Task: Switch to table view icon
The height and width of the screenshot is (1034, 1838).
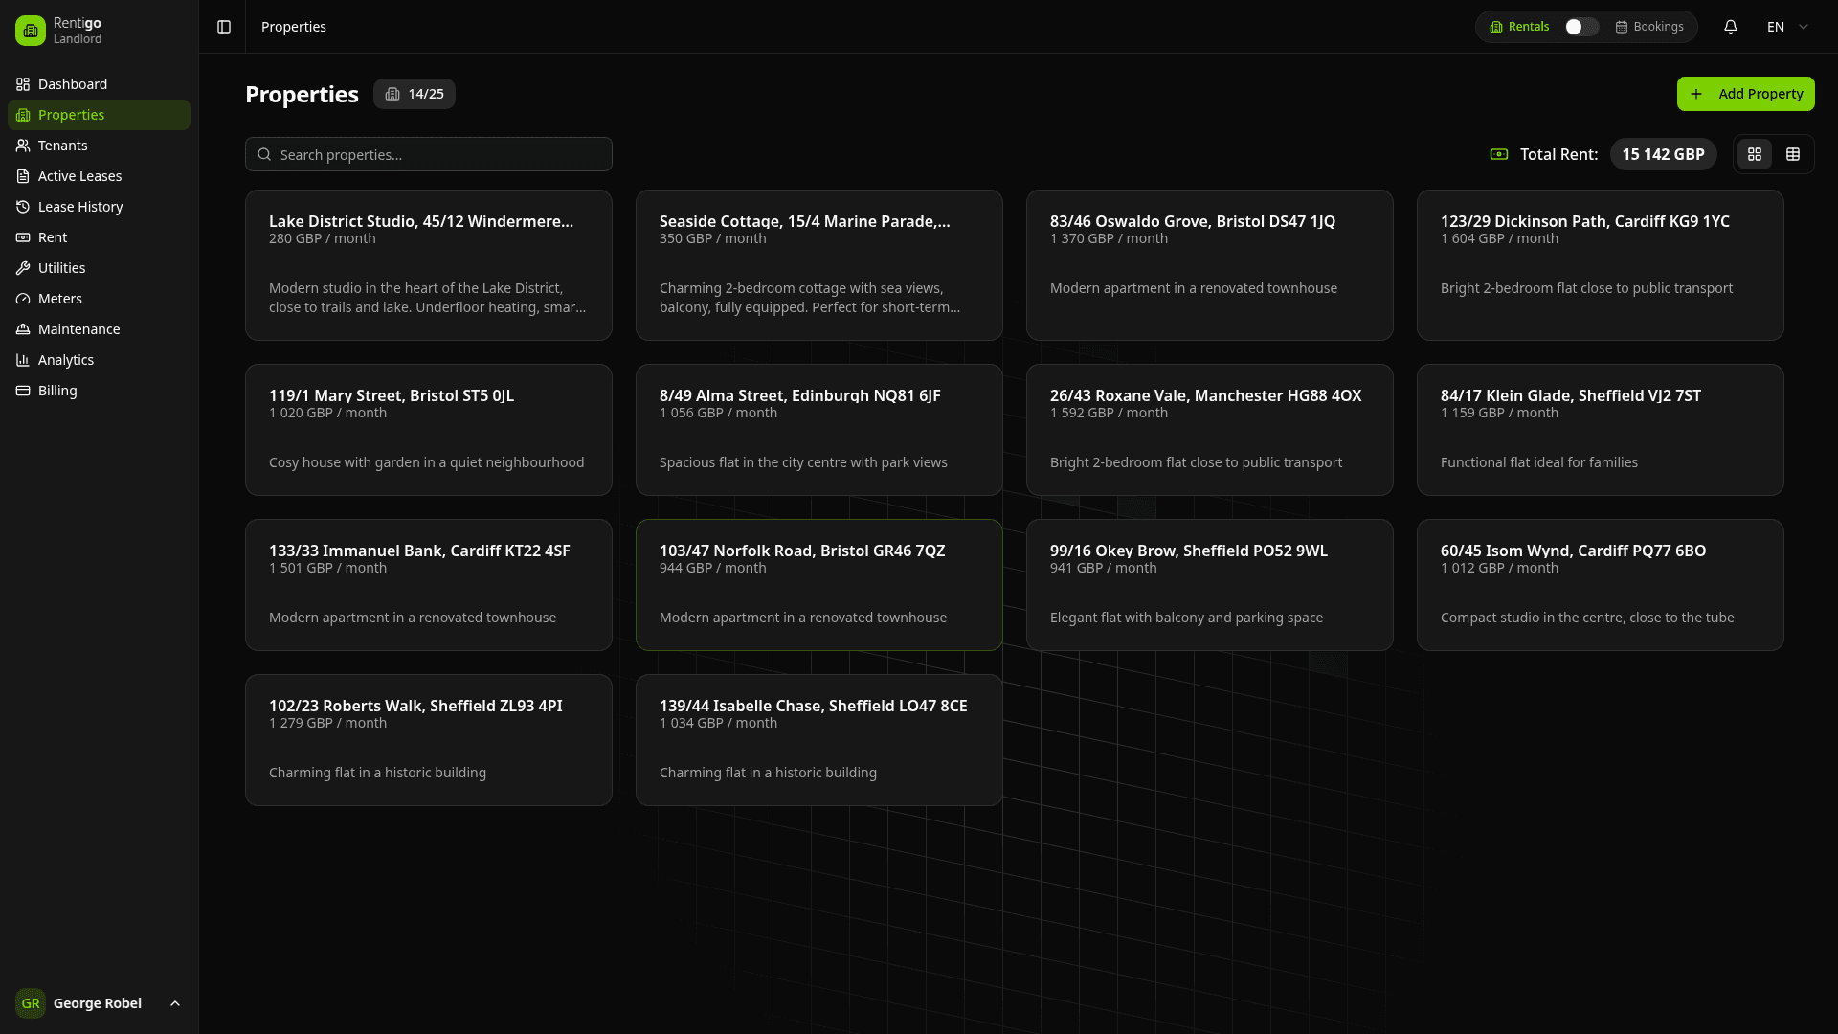Action: [1794, 154]
